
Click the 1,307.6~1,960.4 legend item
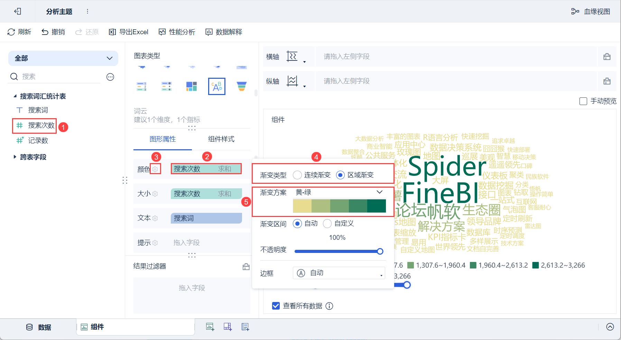[x=437, y=265]
